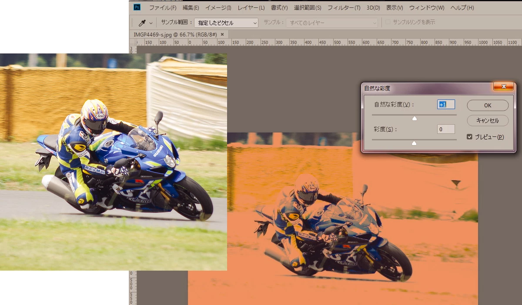
Task: Open the 3D(D) menu
Action: click(373, 8)
